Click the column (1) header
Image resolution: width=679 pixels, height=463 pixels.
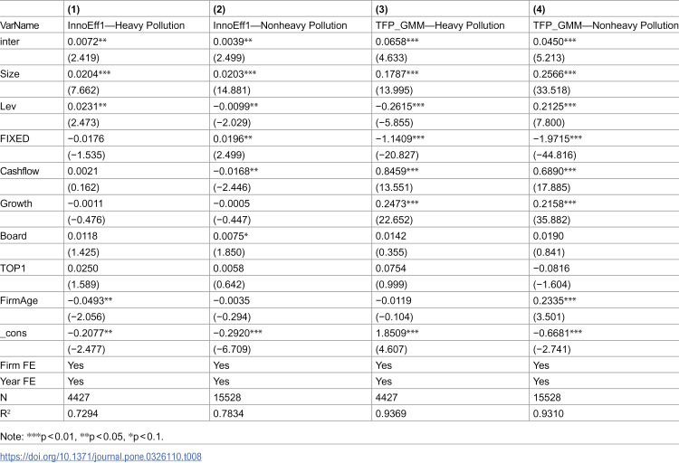[x=73, y=9]
